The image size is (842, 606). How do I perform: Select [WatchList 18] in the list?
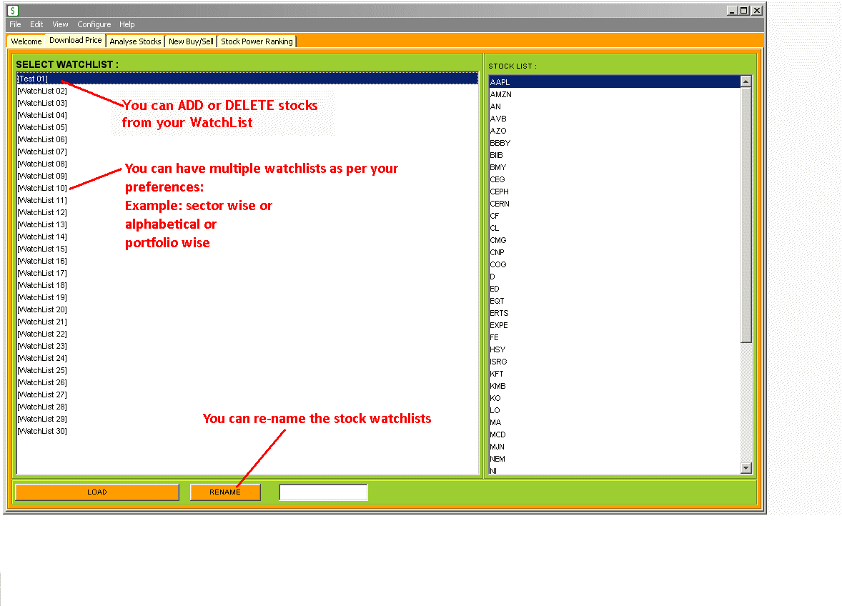pos(247,286)
